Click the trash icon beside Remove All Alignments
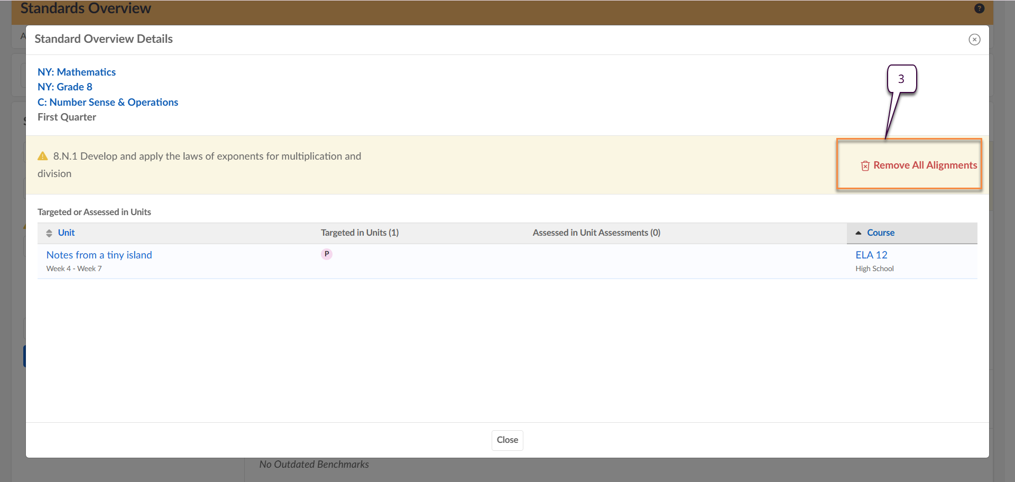The image size is (1015, 482). click(x=865, y=166)
